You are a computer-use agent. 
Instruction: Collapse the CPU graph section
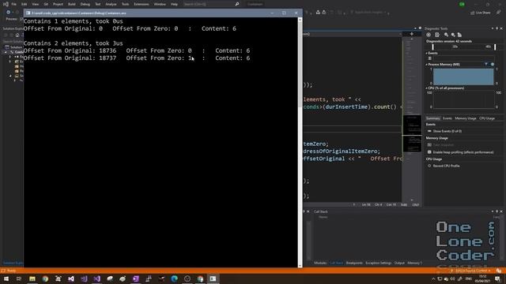[427, 88]
